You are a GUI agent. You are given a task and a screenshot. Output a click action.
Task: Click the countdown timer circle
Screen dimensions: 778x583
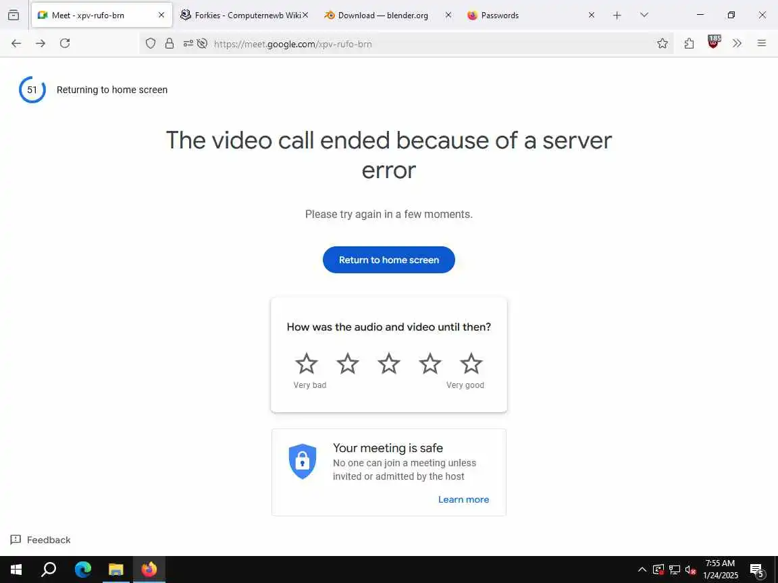point(32,90)
